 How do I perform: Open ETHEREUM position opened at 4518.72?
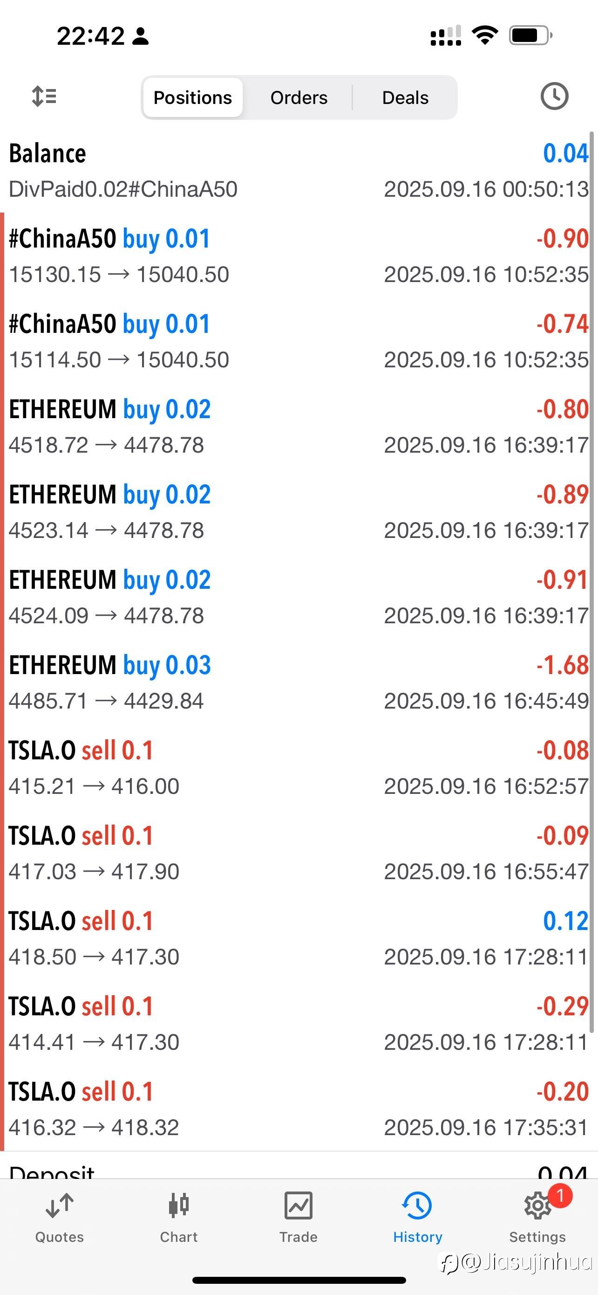(299, 426)
